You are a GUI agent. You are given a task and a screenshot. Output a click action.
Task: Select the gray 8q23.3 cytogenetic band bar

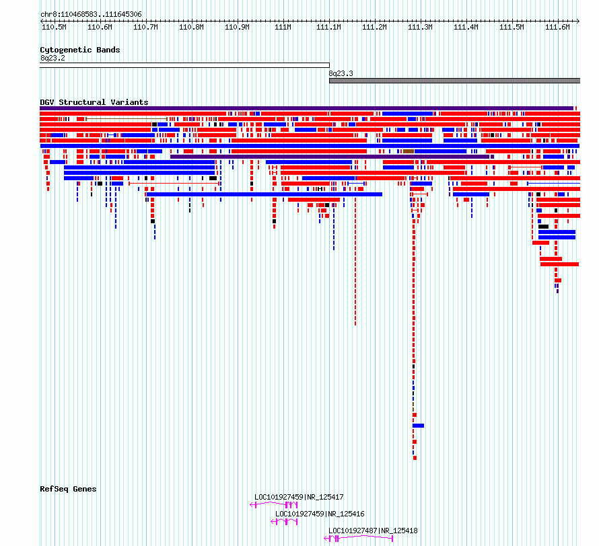point(454,81)
